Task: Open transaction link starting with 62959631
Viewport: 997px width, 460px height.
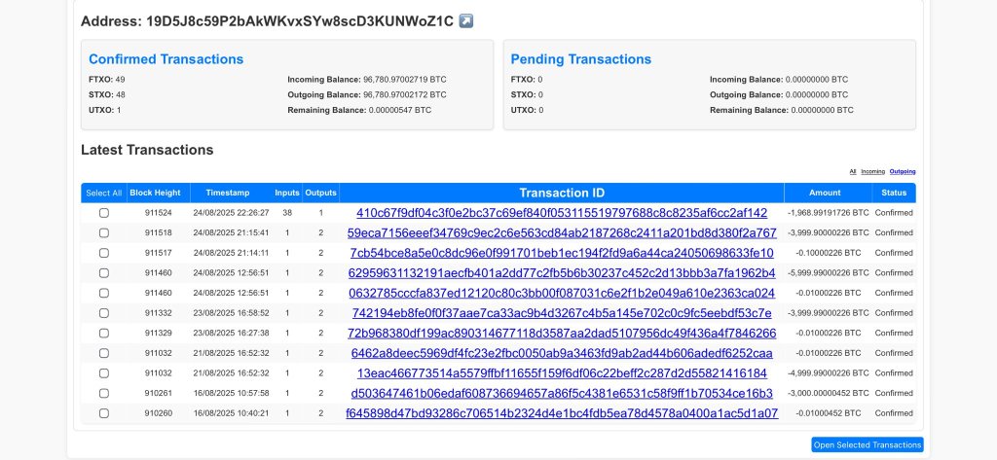Action: point(562,272)
